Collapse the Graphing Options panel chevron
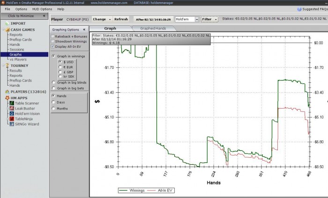Viewport: 328px width, 198px height. [84, 29]
